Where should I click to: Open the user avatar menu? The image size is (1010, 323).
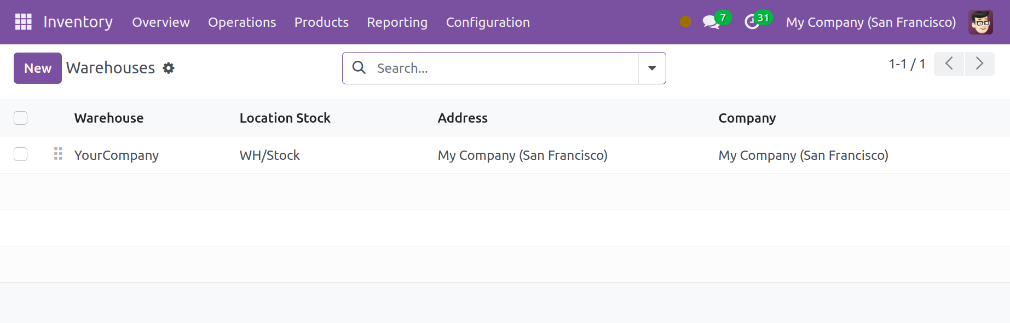coord(980,22)
